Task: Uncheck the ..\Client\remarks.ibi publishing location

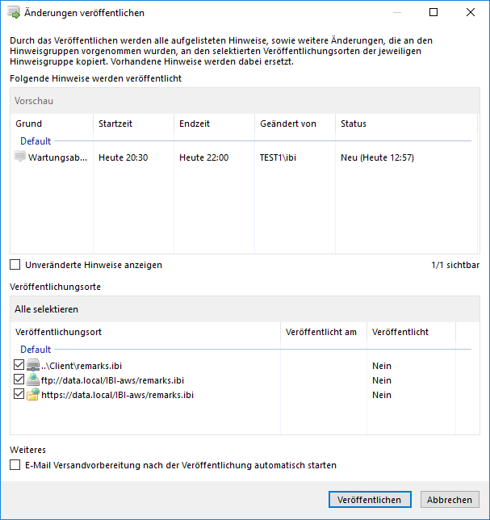Action: [19, 366]
